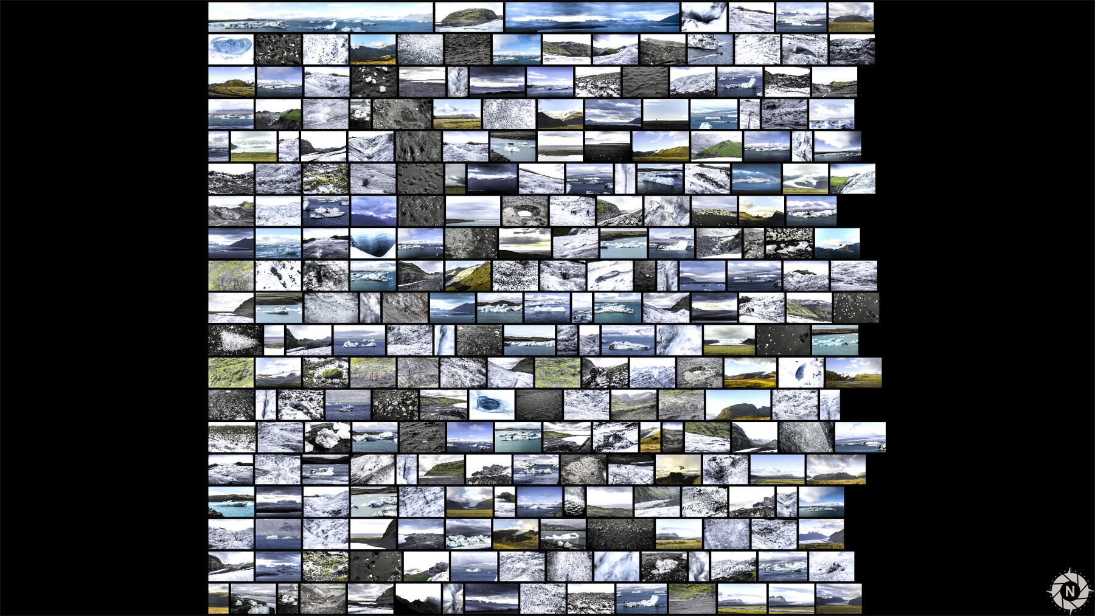
Task: Open the heart-shaped ice on gravel thumbnail
Action: (x=664, y=567)
